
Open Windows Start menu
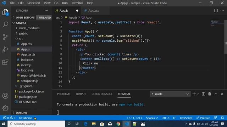pyautogui.click(x=4, y=124)
